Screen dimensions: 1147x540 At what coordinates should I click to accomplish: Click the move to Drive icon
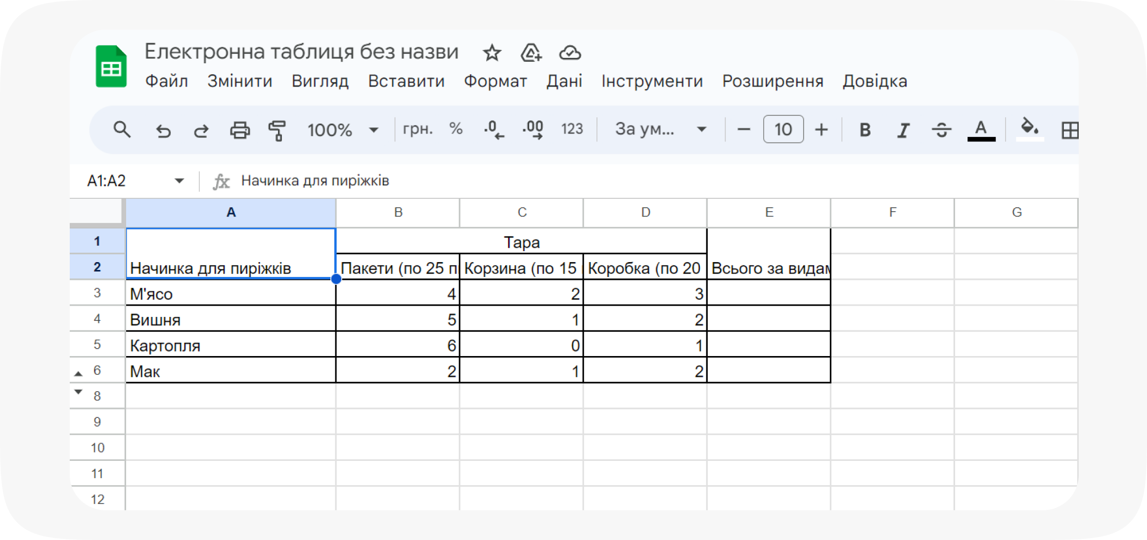pyautogui.click(x=531, y=53)
